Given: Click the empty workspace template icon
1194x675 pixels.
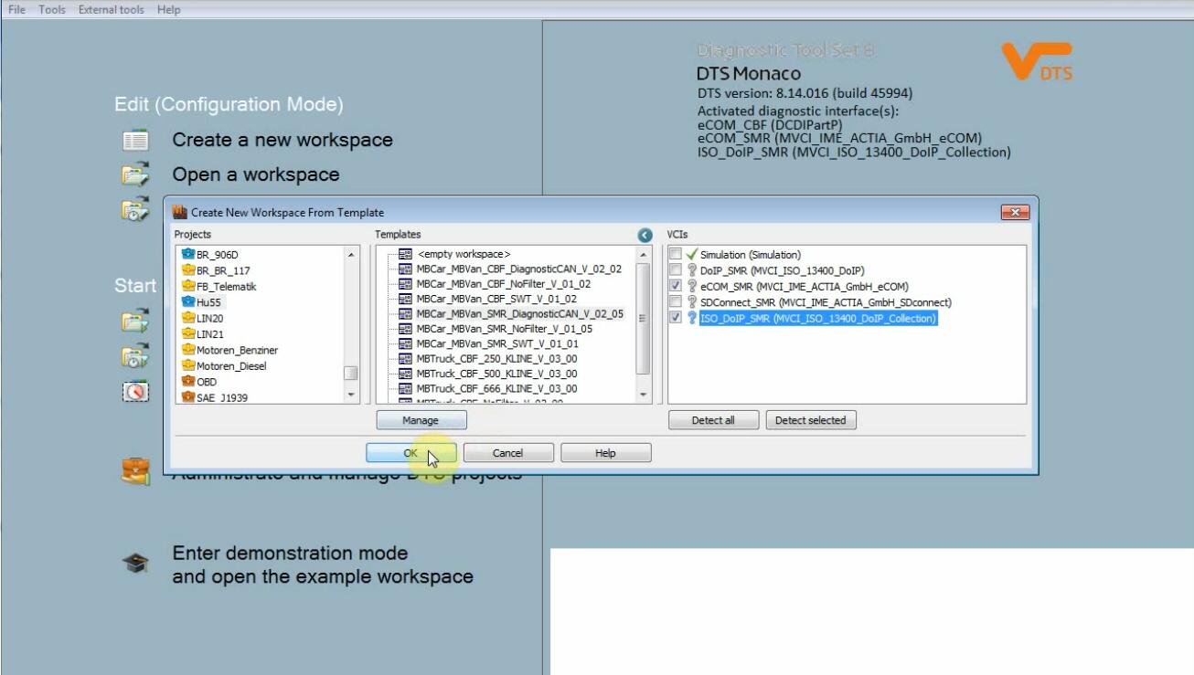Looking at the screenshot, I should click(405, 254).
